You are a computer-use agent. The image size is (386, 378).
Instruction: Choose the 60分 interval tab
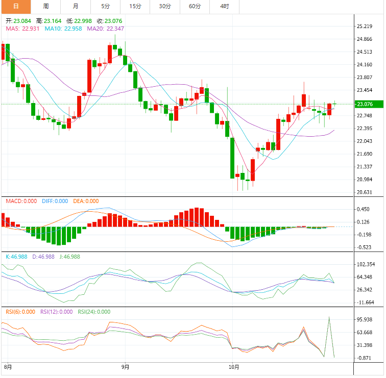pos(195,6)
